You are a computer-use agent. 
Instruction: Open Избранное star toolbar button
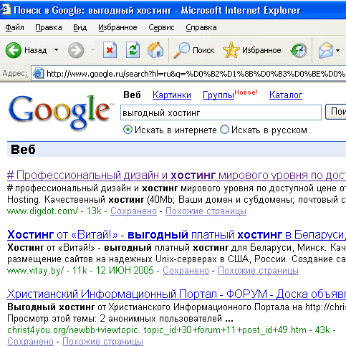252,50
